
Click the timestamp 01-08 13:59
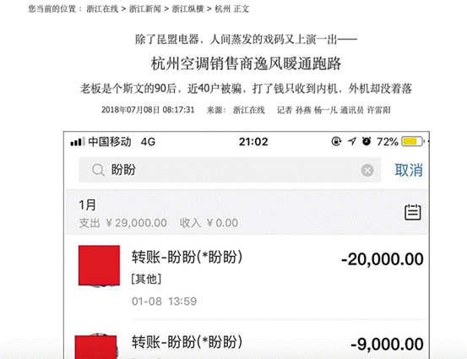[164, 302]
